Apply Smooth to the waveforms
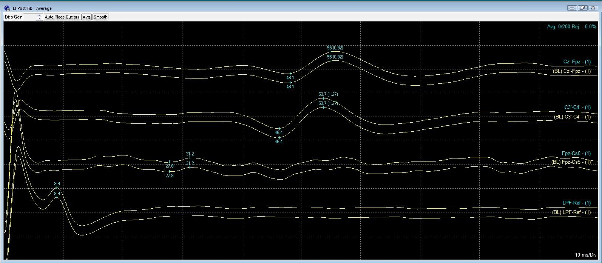The height and width of the screenshot is (263, 602). pyautogui.click(x=100, y=17)
